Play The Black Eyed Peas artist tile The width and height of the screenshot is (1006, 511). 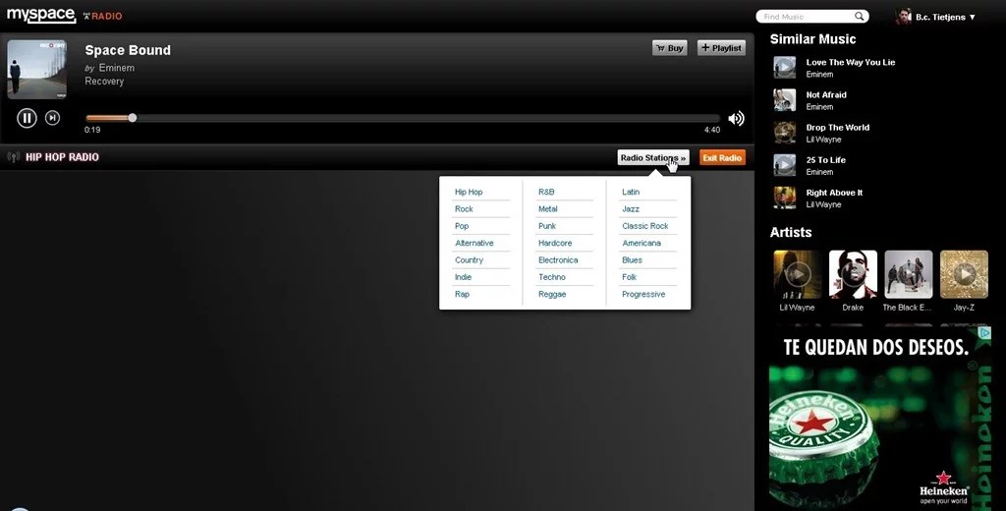[909, 275]
